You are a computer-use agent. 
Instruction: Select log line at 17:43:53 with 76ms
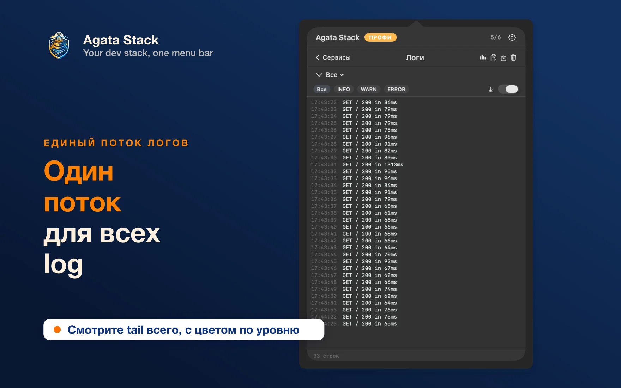(x=354, y=310)
